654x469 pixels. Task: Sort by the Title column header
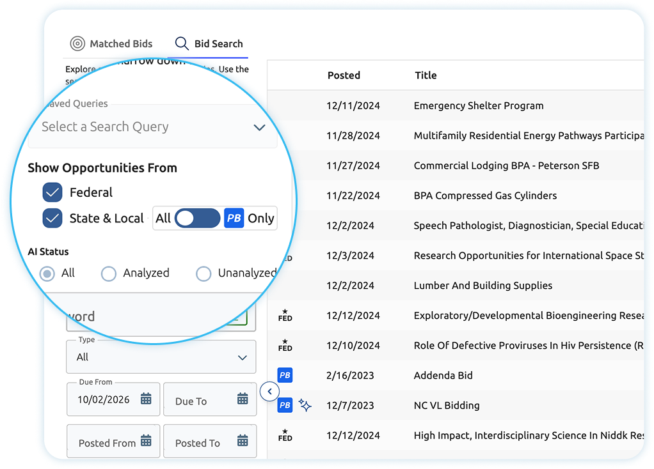426,75
